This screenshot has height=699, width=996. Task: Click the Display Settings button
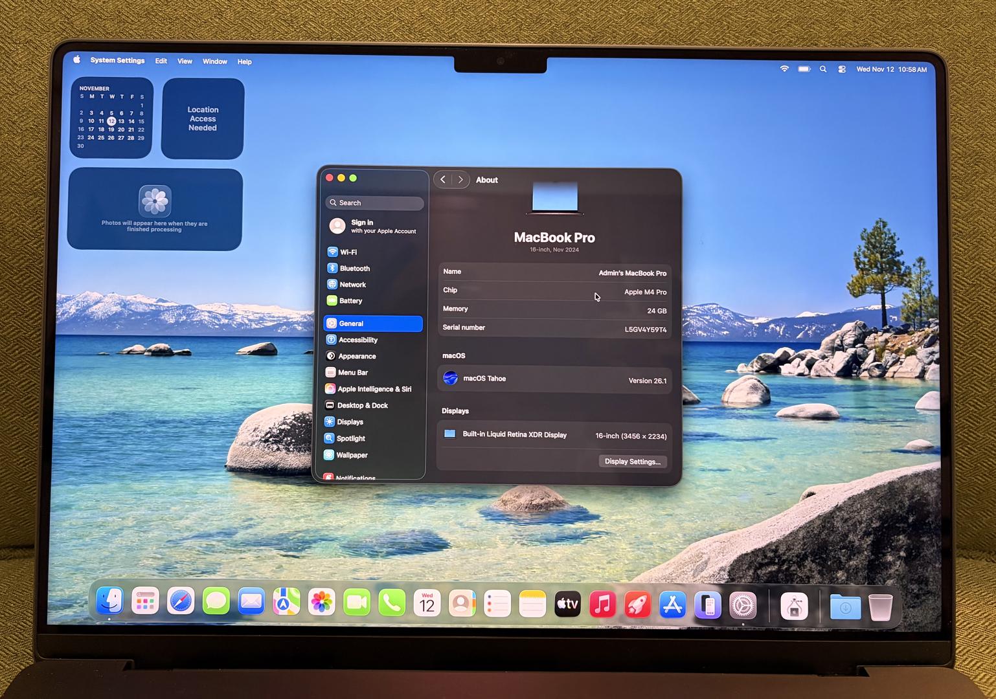point(632,461)
